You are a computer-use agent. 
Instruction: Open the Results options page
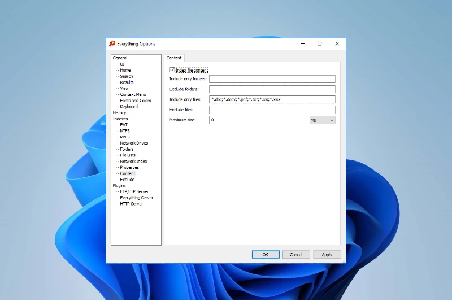(127, 82)
